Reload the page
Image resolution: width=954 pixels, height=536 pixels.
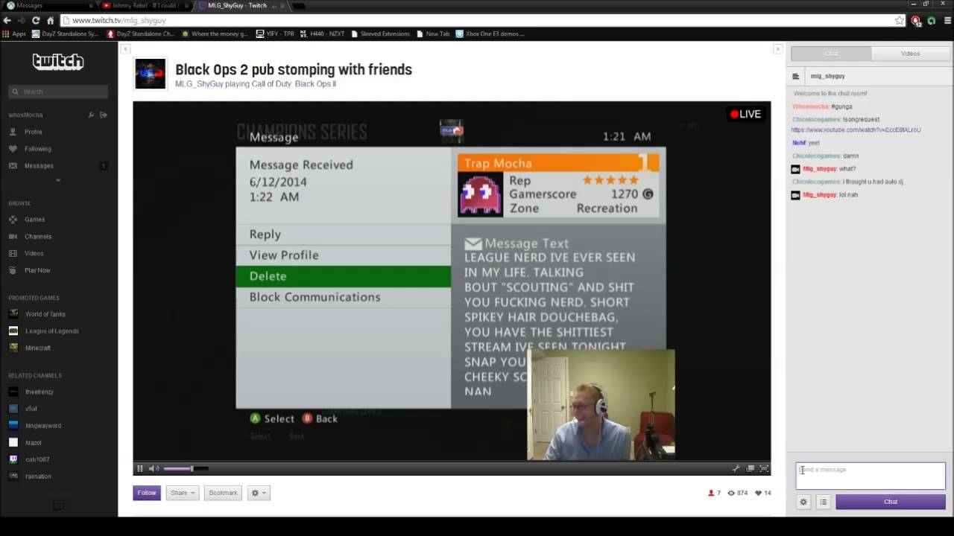[35, 21]
